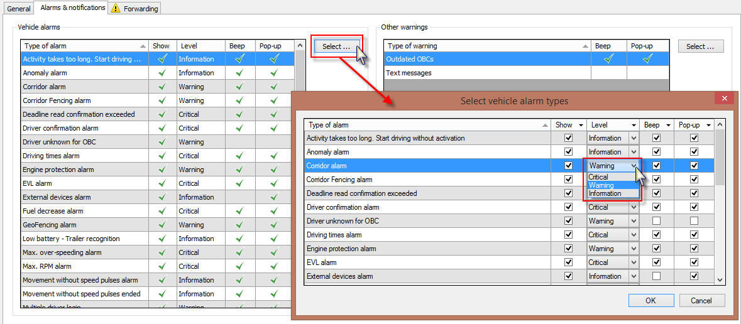The width and height of the screenshot is (741, 324).
Task: Enable Beep checkbox for External devices alarm
Action: 657,276
